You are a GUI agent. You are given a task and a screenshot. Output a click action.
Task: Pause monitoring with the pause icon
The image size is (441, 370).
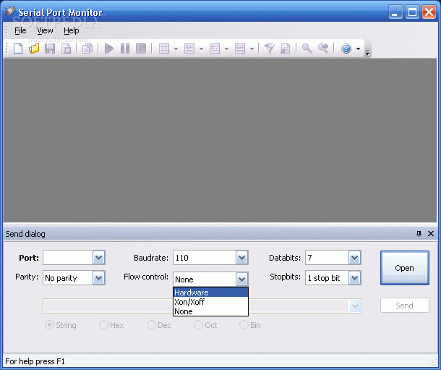point(125,49)
